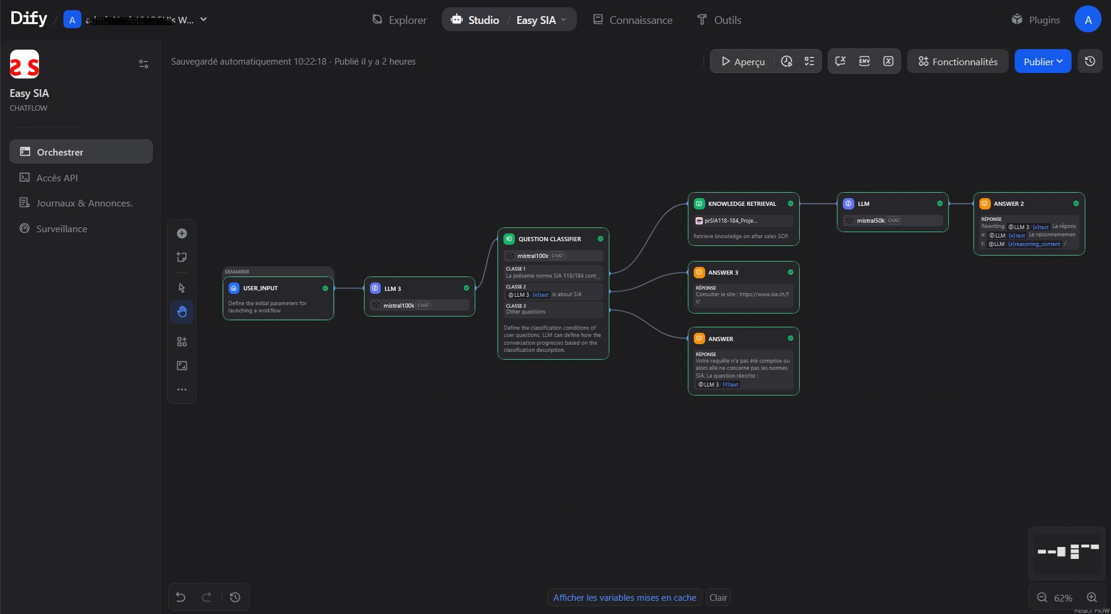
Task: Zoom out using the minus magnifier
Action: tap(1042, 597)
